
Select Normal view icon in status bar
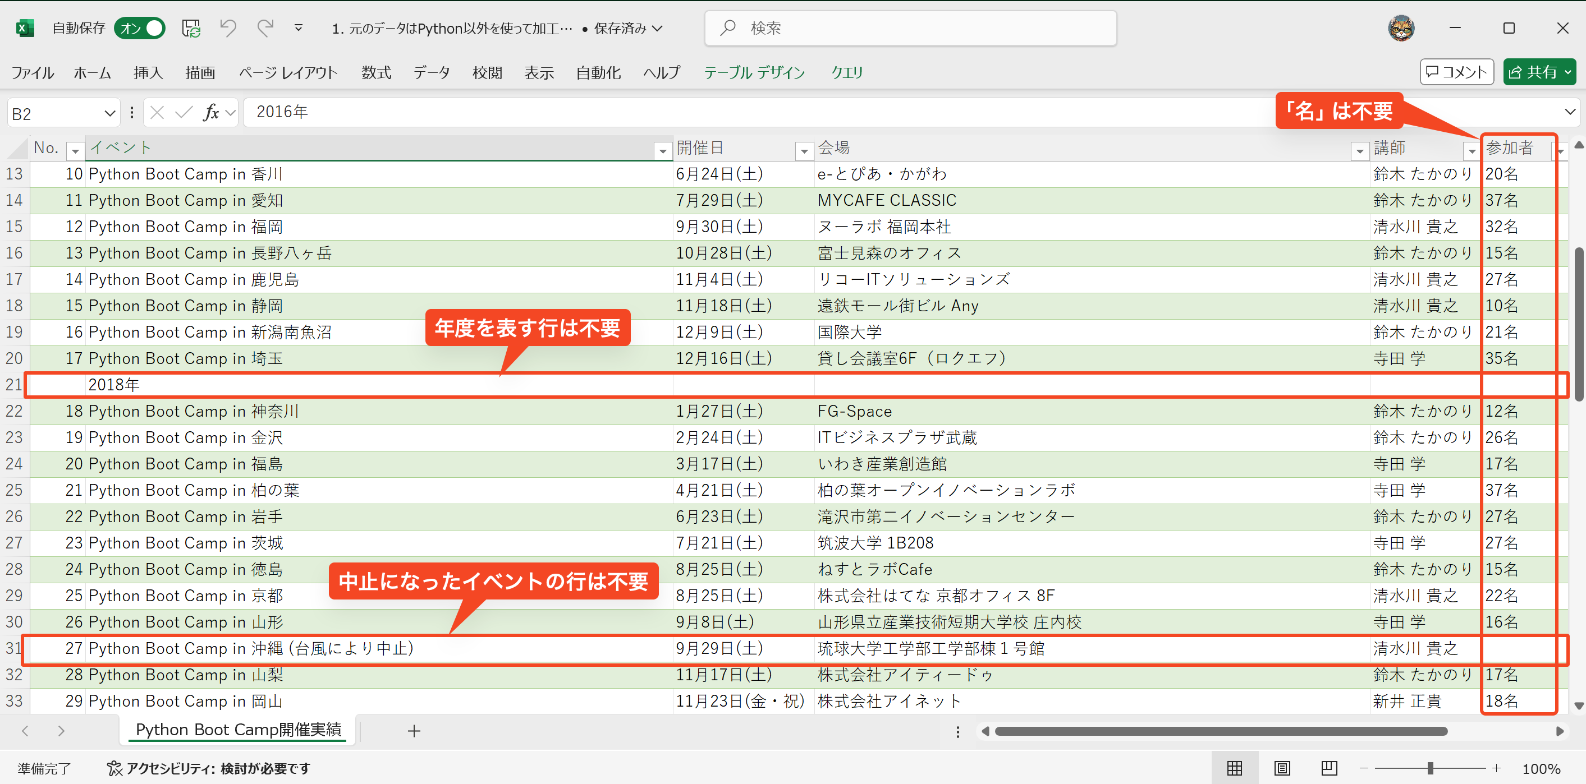coord(1235,768)
